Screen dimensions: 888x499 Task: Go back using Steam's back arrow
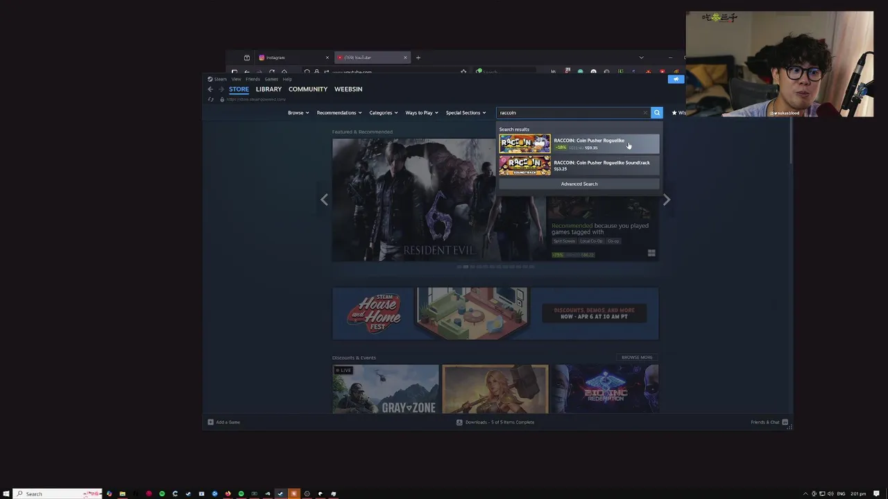(x=210, y=89)
